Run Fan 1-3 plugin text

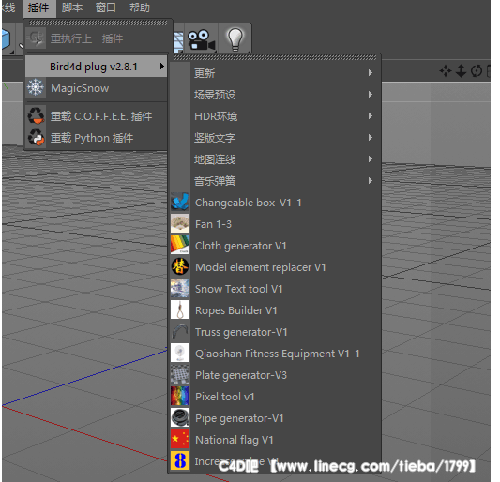[213, 224]
